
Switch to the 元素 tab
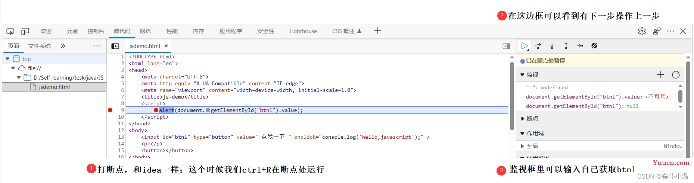tap(72, 31)
